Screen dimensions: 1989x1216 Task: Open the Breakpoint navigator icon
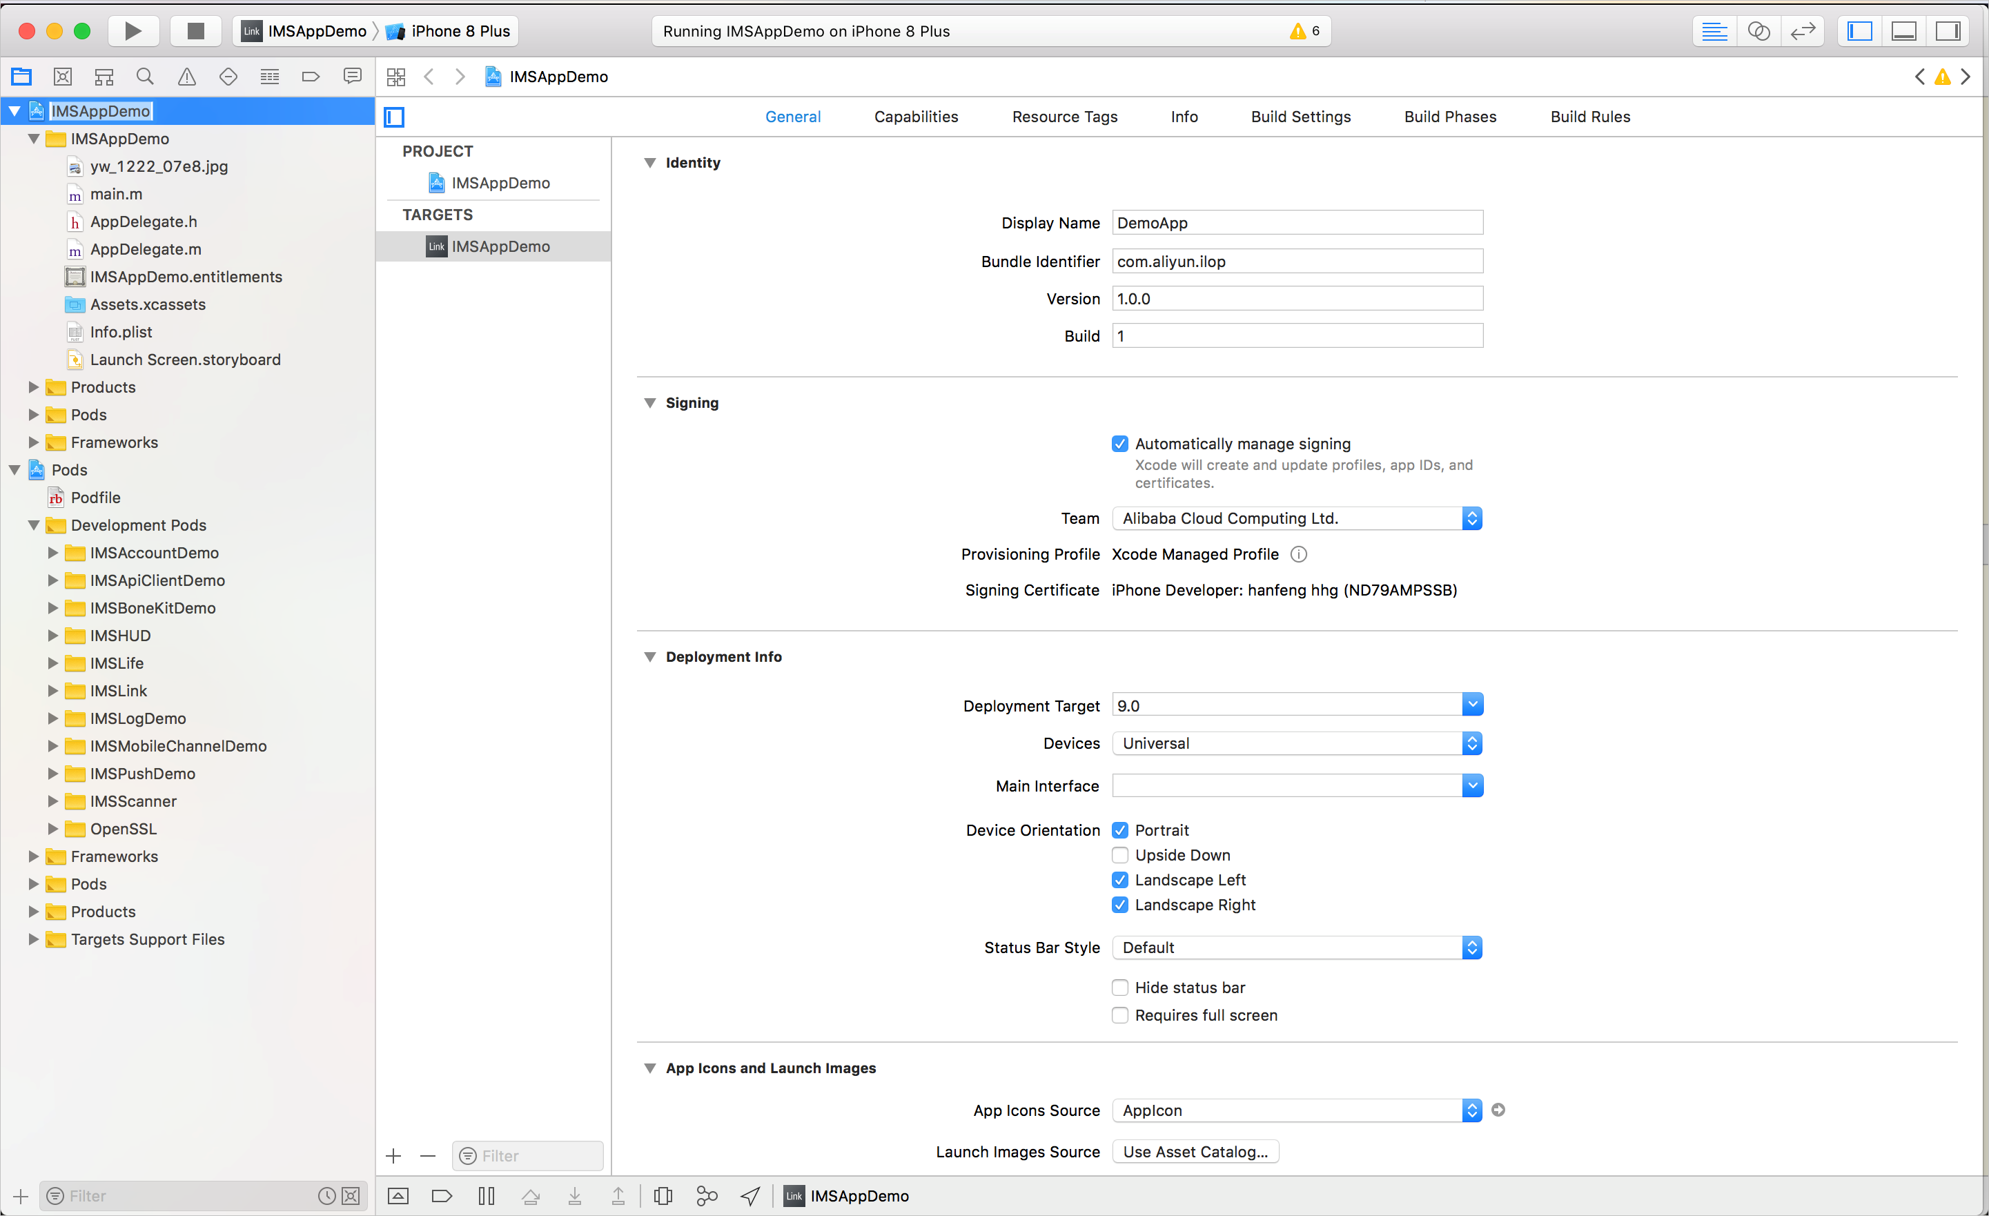[x=311, y=76]
